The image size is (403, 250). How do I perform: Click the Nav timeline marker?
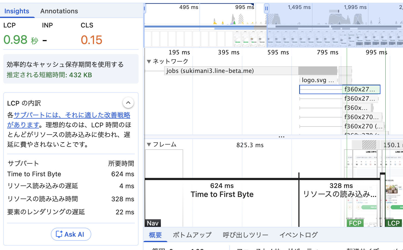[153, 223]
